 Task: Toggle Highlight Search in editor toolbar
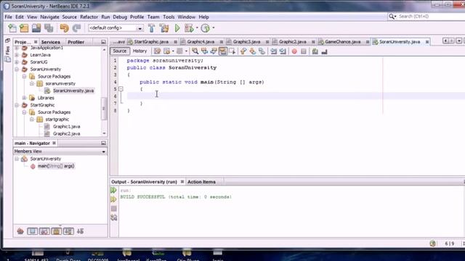(x=223, y=51)
